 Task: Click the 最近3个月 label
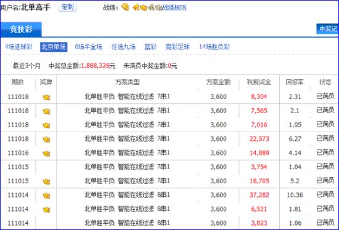(27, 66)
